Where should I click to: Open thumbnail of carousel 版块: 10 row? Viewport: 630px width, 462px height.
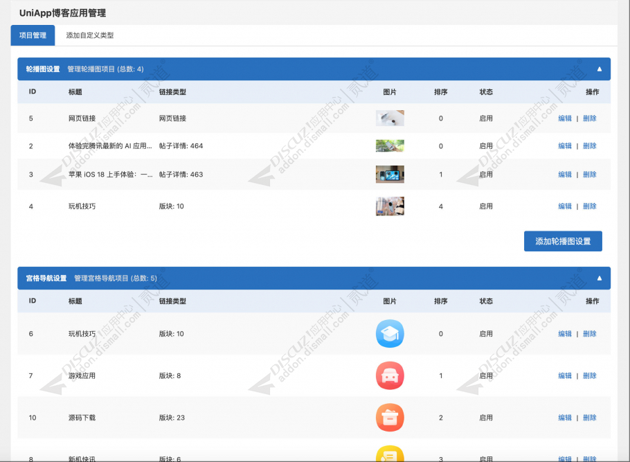390,206
